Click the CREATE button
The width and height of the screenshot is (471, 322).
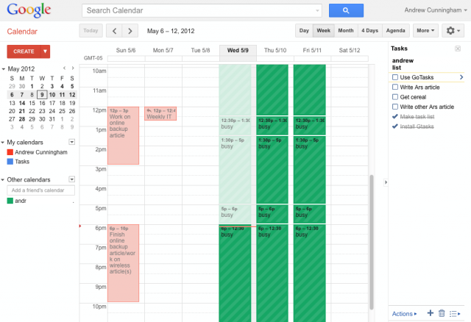pyautogui.click(x=24, y=51)
